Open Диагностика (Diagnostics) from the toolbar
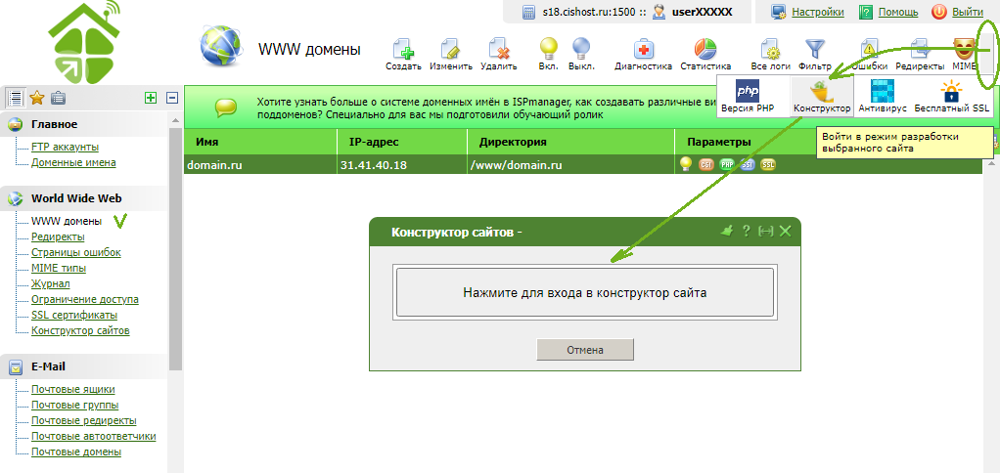 pyautogui.click(x=643, y=50)
